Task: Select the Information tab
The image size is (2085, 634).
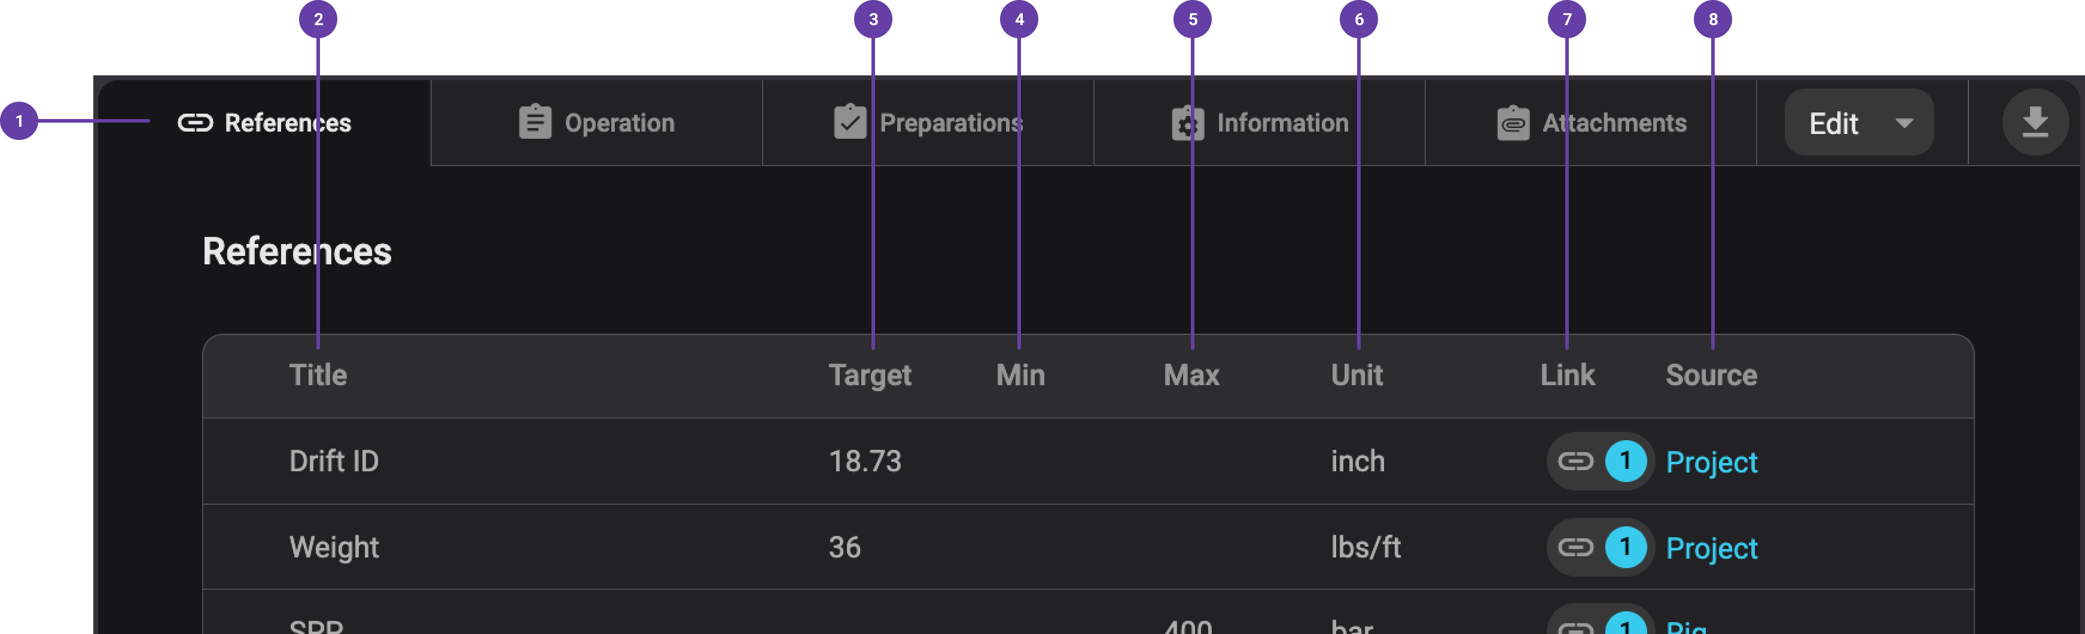Action: 1282,123
